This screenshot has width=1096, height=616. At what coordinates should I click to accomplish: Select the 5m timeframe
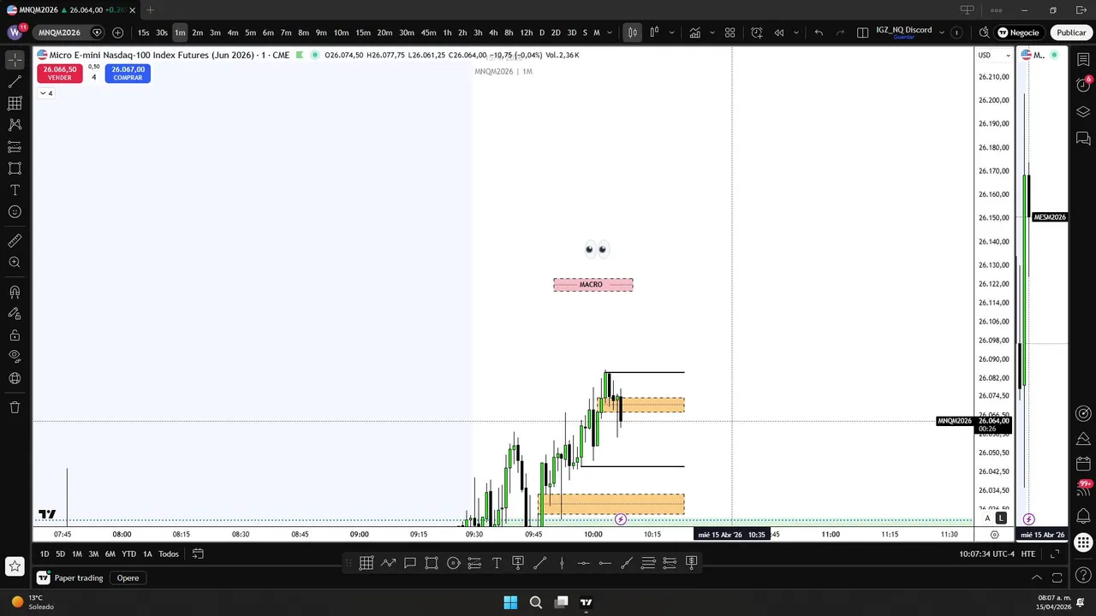[250, 33]
